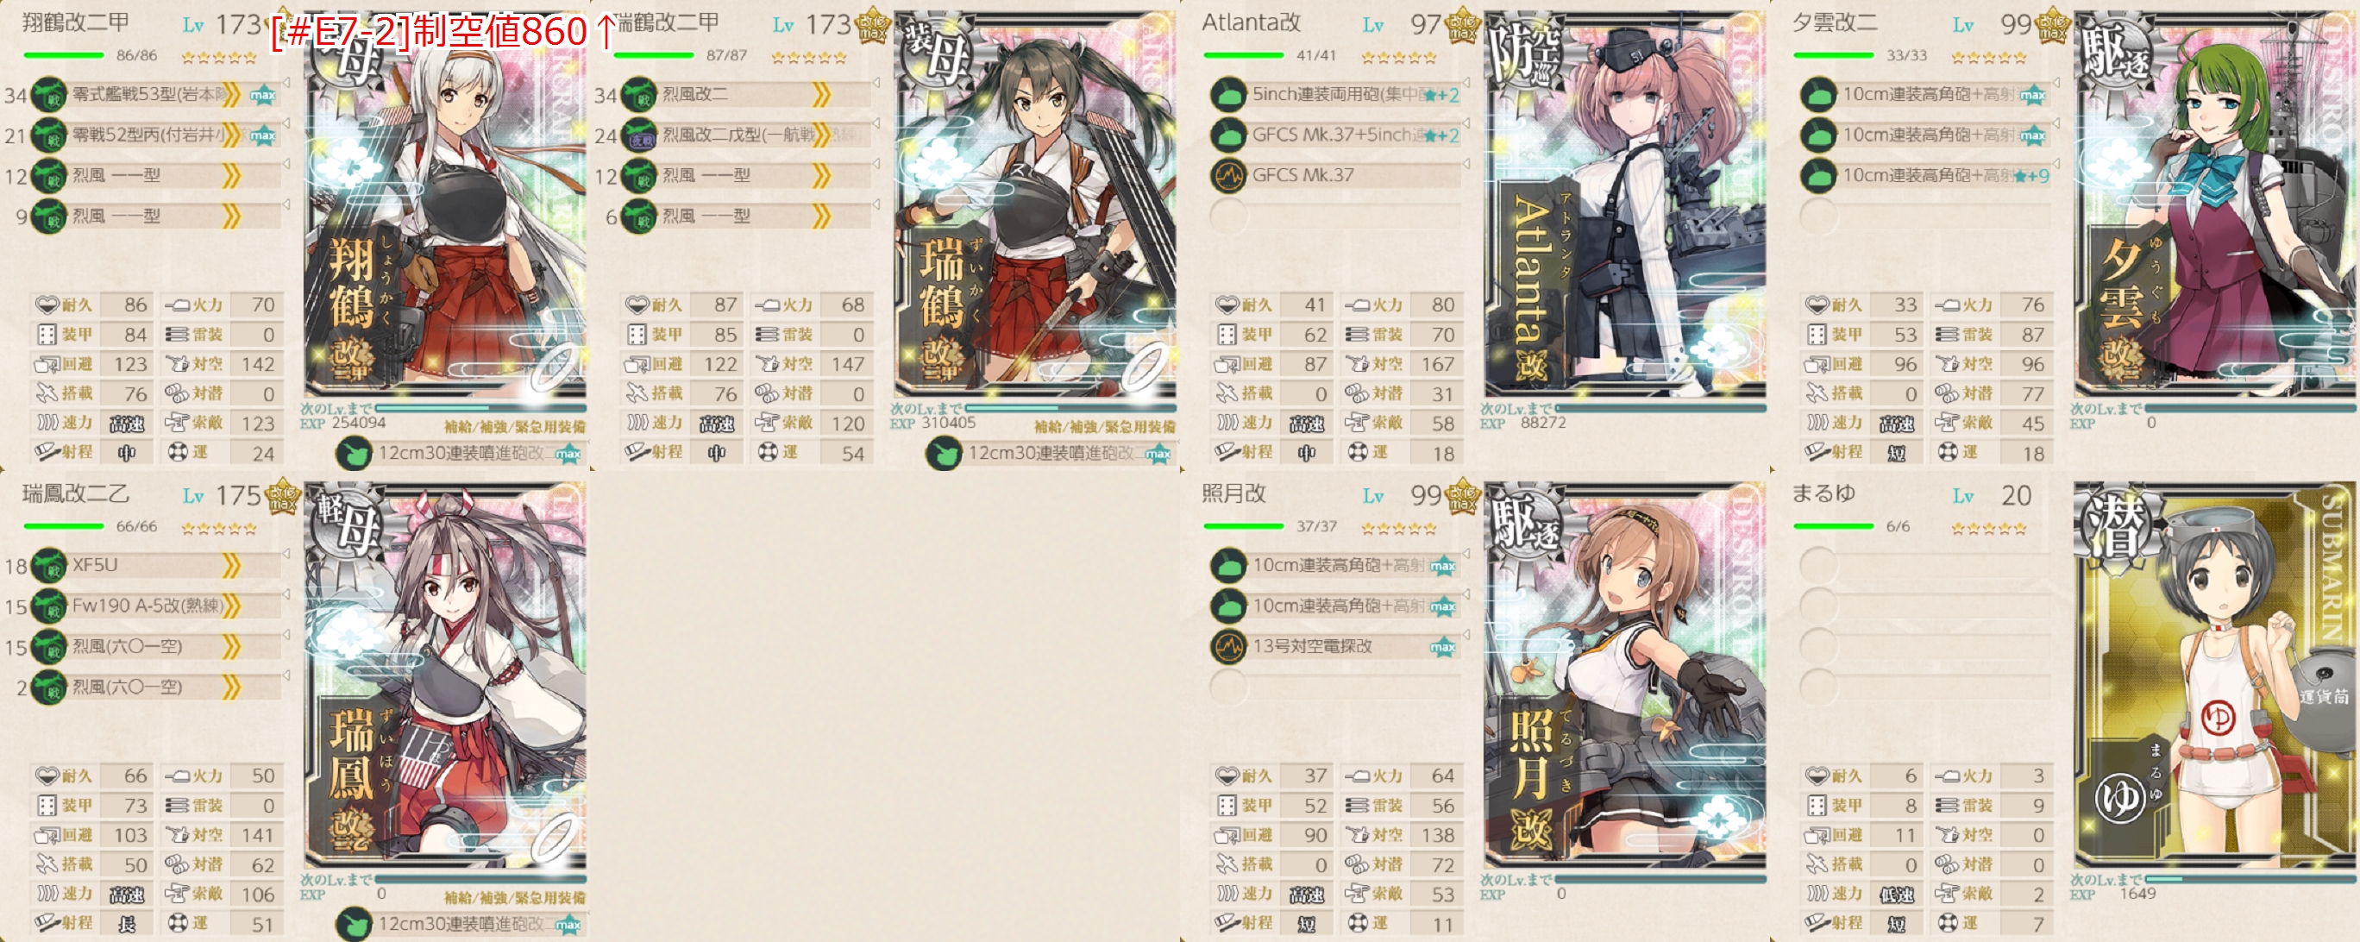The image size is (2360, 942).
Task: Click the gun icon for 5inch連装両用砲
Action: coord(1227,94)
